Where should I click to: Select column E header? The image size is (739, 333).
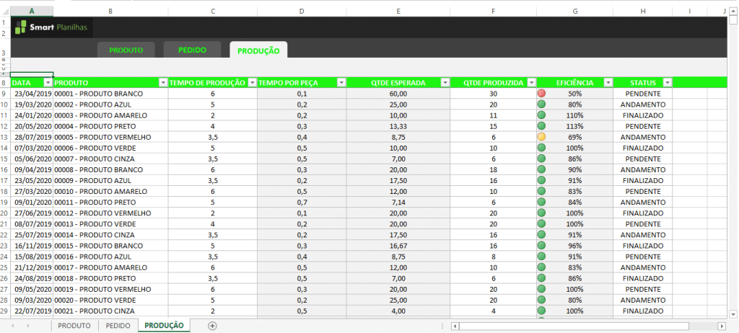[x=398, y=12]
